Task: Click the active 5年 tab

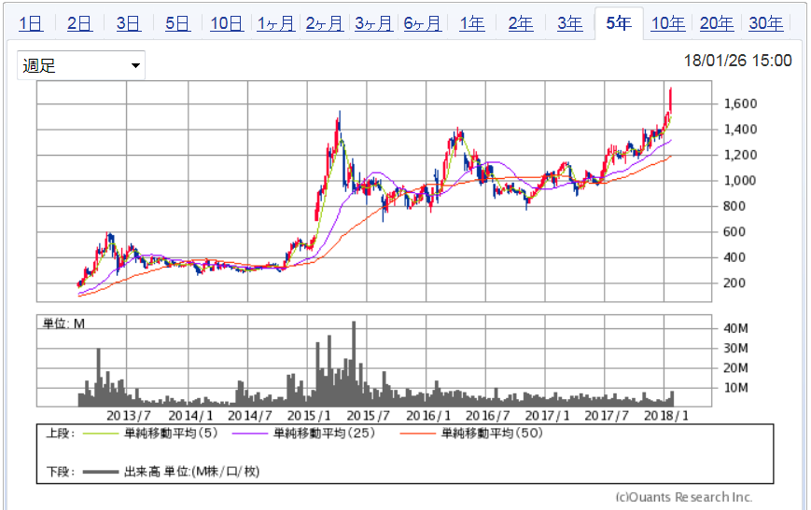Action: tap(619, 23)
